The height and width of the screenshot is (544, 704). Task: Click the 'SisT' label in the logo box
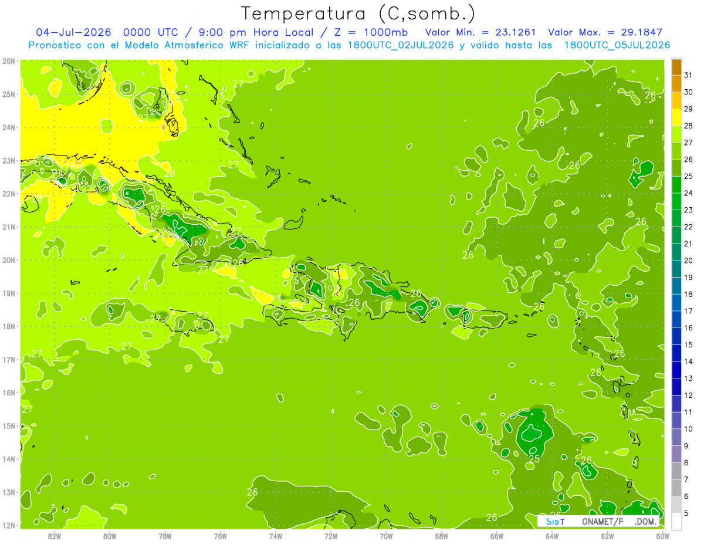point(555,521)
